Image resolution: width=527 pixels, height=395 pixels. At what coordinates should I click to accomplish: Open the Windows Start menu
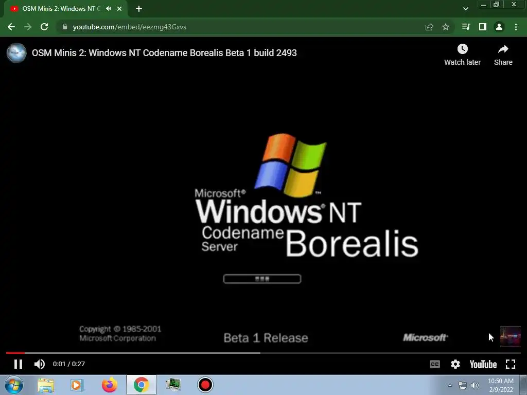click(x=14, y=385)
